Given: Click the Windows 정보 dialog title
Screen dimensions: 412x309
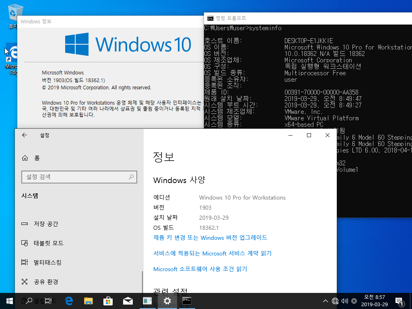Looking at the screenshot, I should (36, 22).
